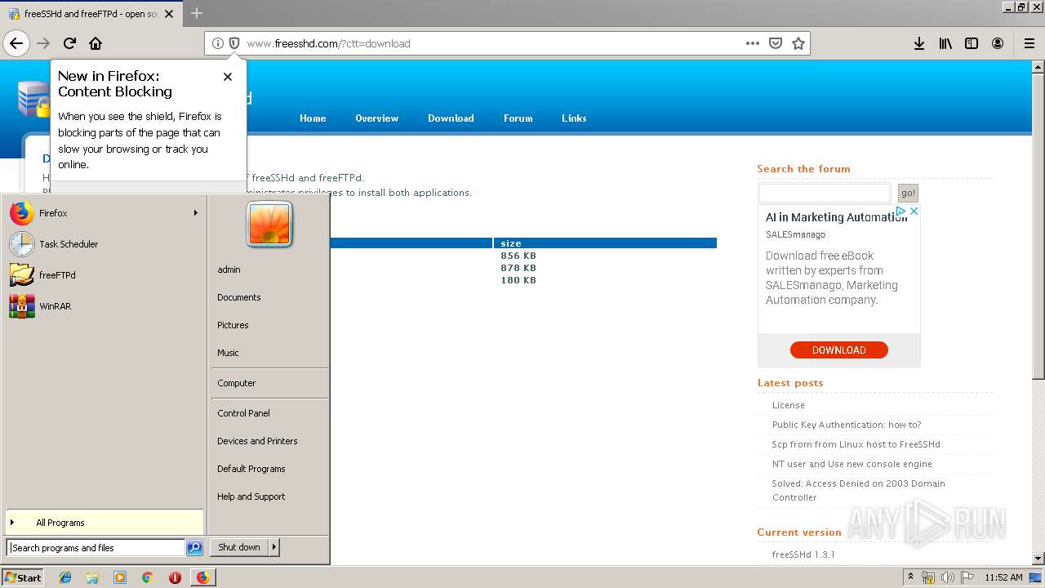Open the Overview navigation tab
Viewport: 1045px width, 588px height.
tap(376, 118)
